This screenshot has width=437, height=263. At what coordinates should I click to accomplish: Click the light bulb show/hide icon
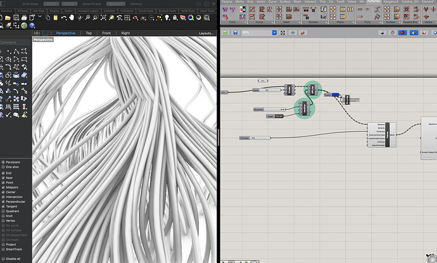[168, 18]
